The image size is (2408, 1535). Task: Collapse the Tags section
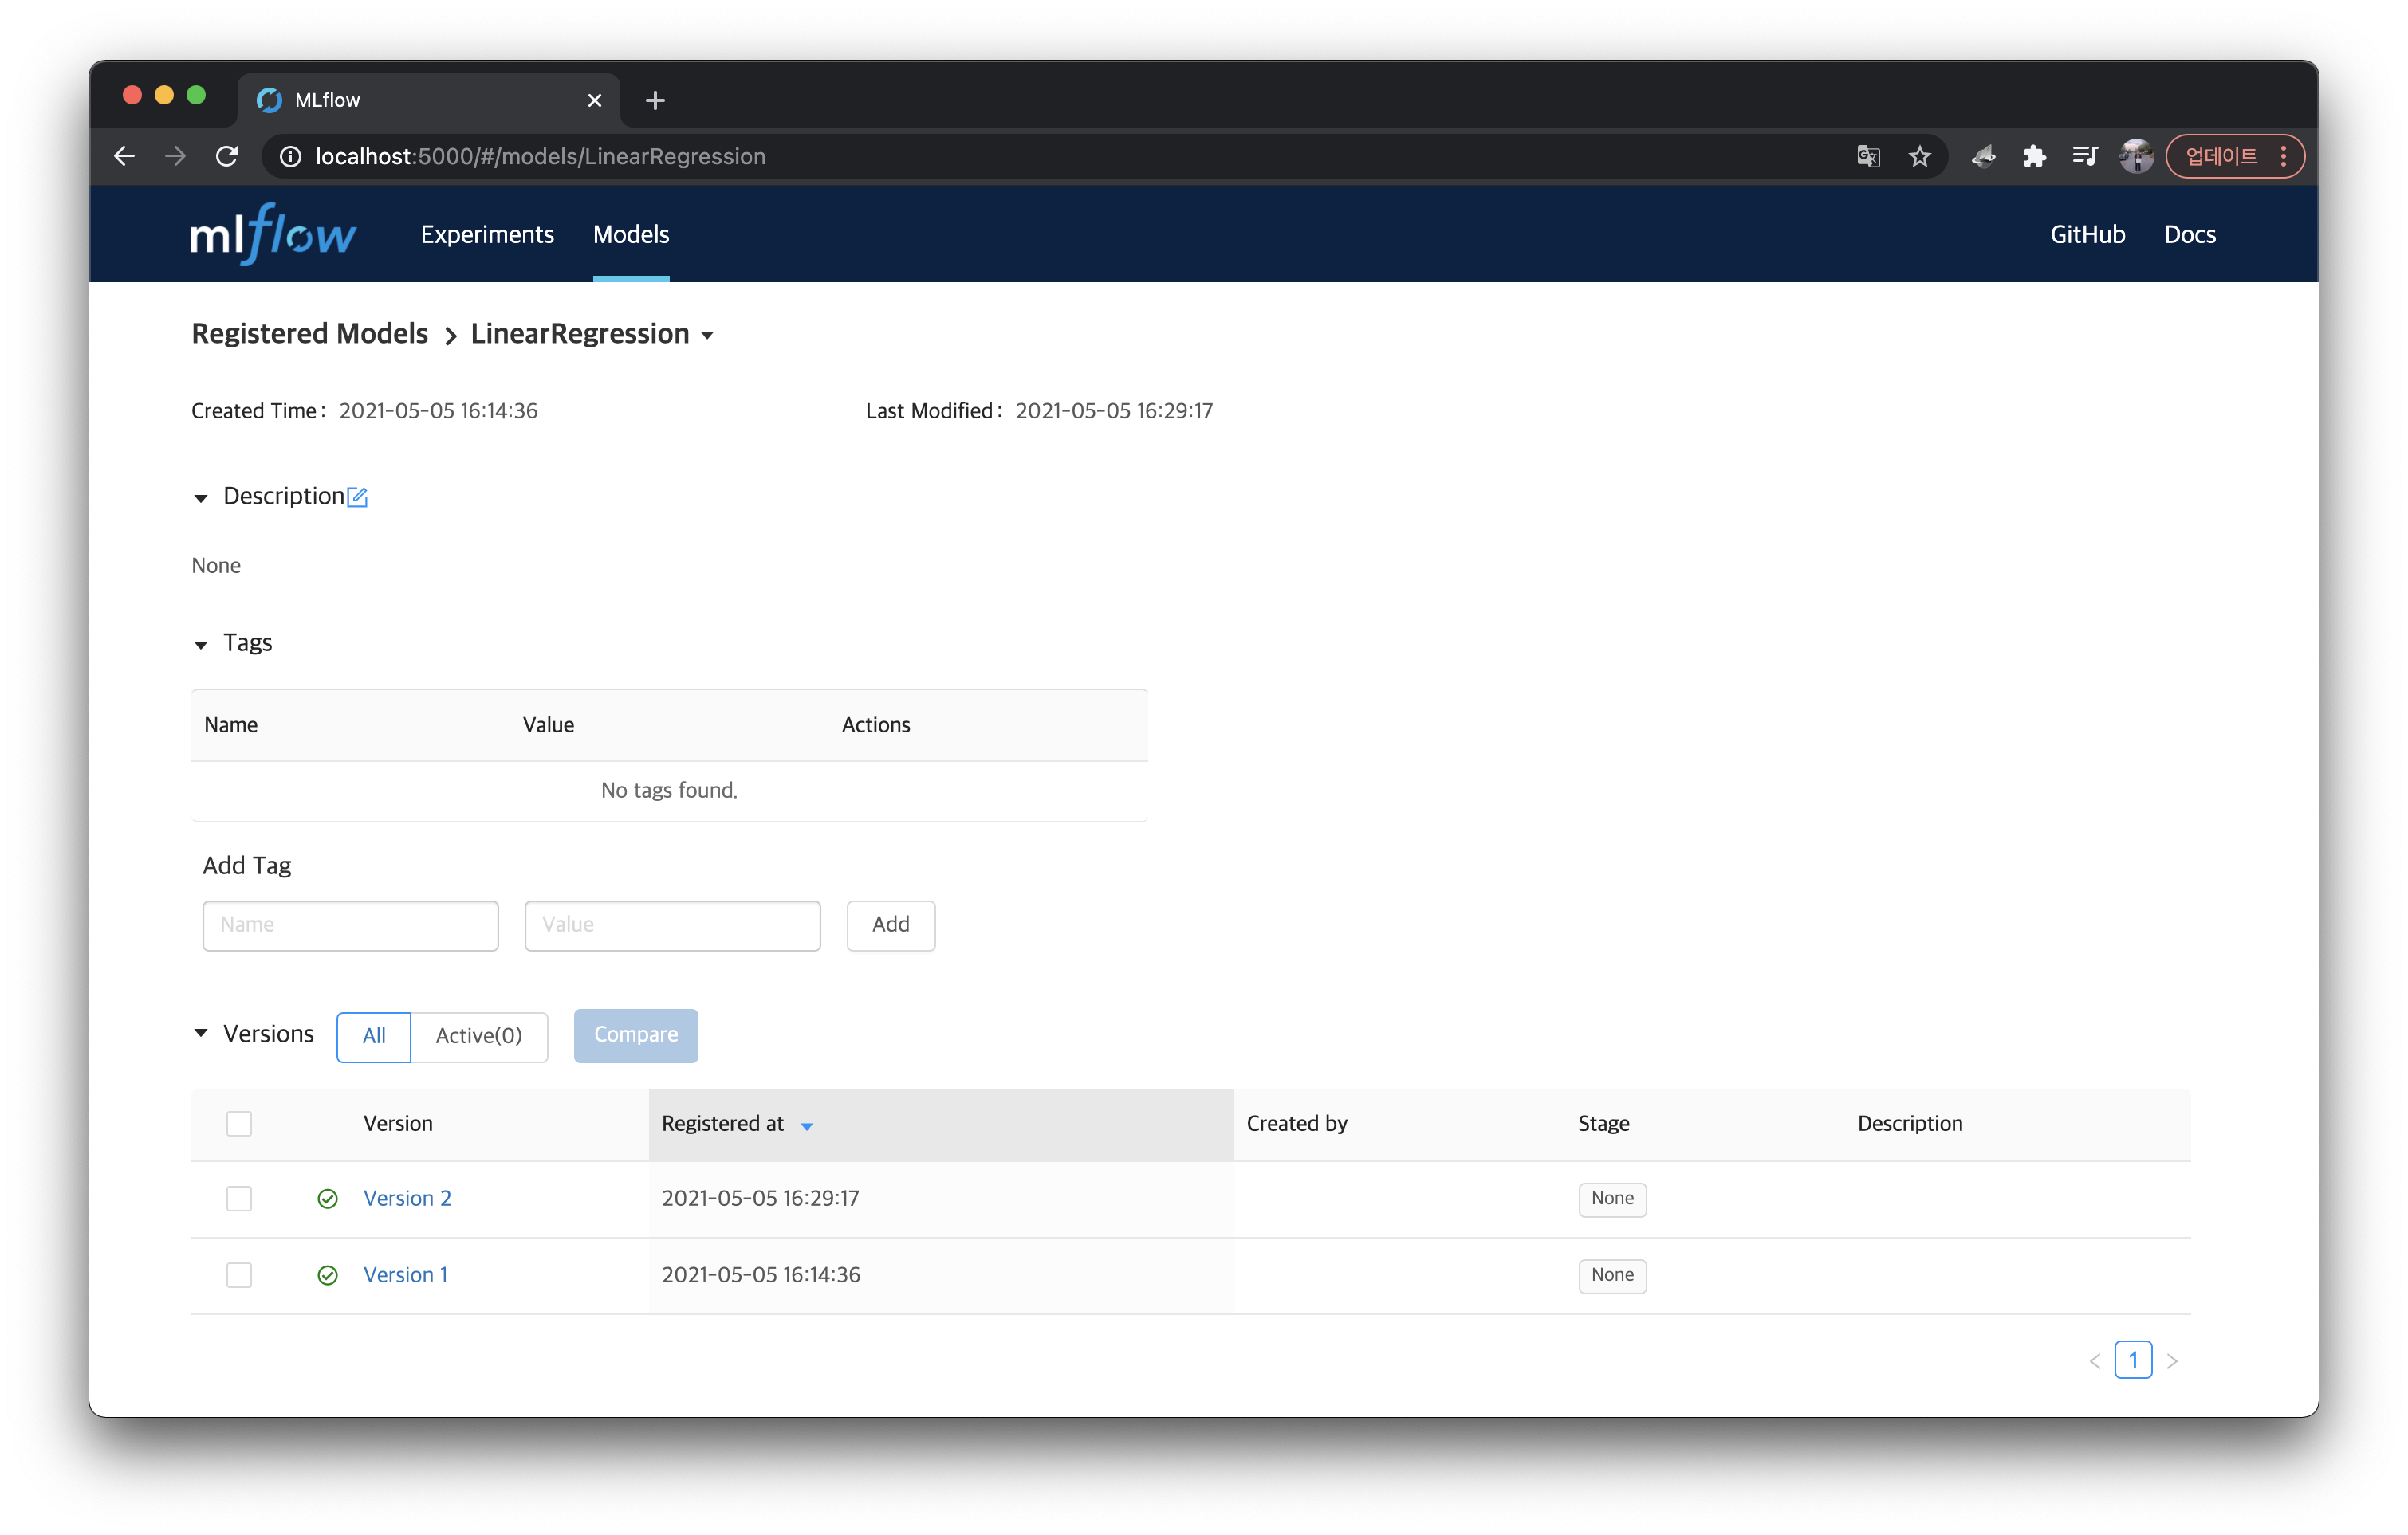(x=201, y=645)
